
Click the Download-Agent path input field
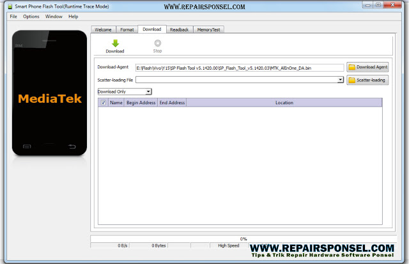coord(240,68)
